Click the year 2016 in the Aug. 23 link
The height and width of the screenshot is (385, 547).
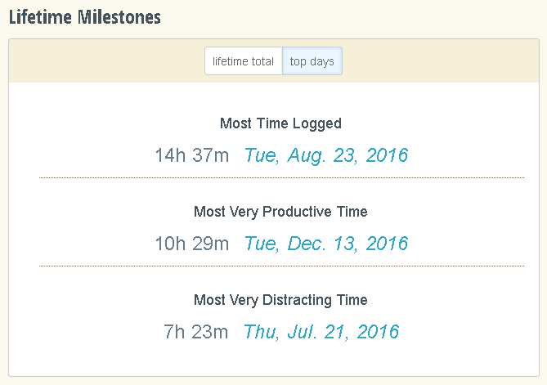coord(387,154)
